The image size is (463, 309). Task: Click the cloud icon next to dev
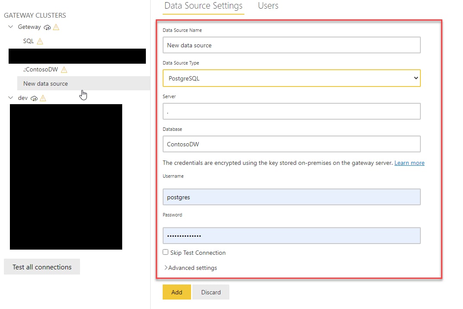(34, 99)
